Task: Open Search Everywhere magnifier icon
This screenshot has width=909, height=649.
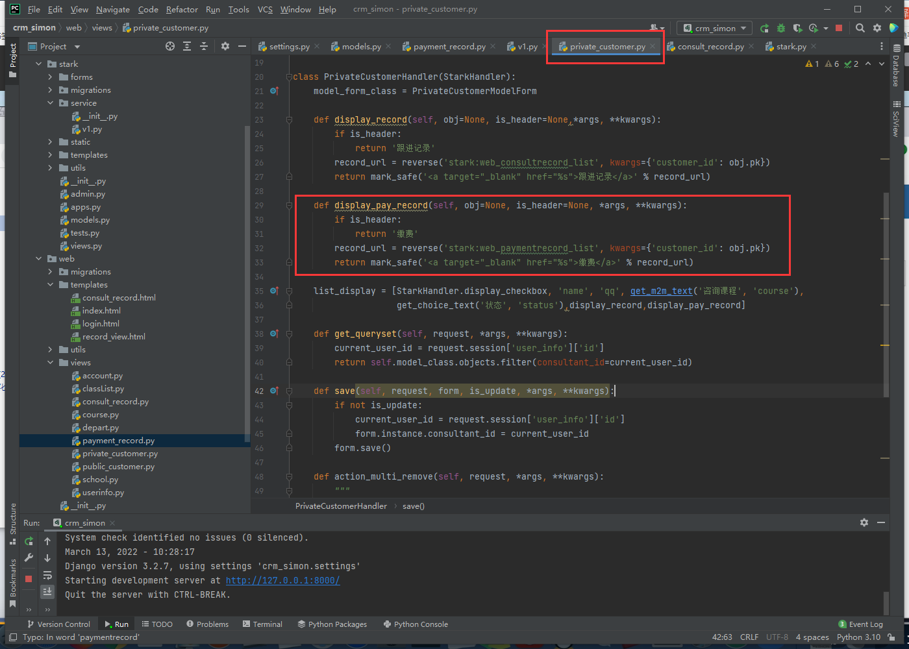Action: pos(860,28)
